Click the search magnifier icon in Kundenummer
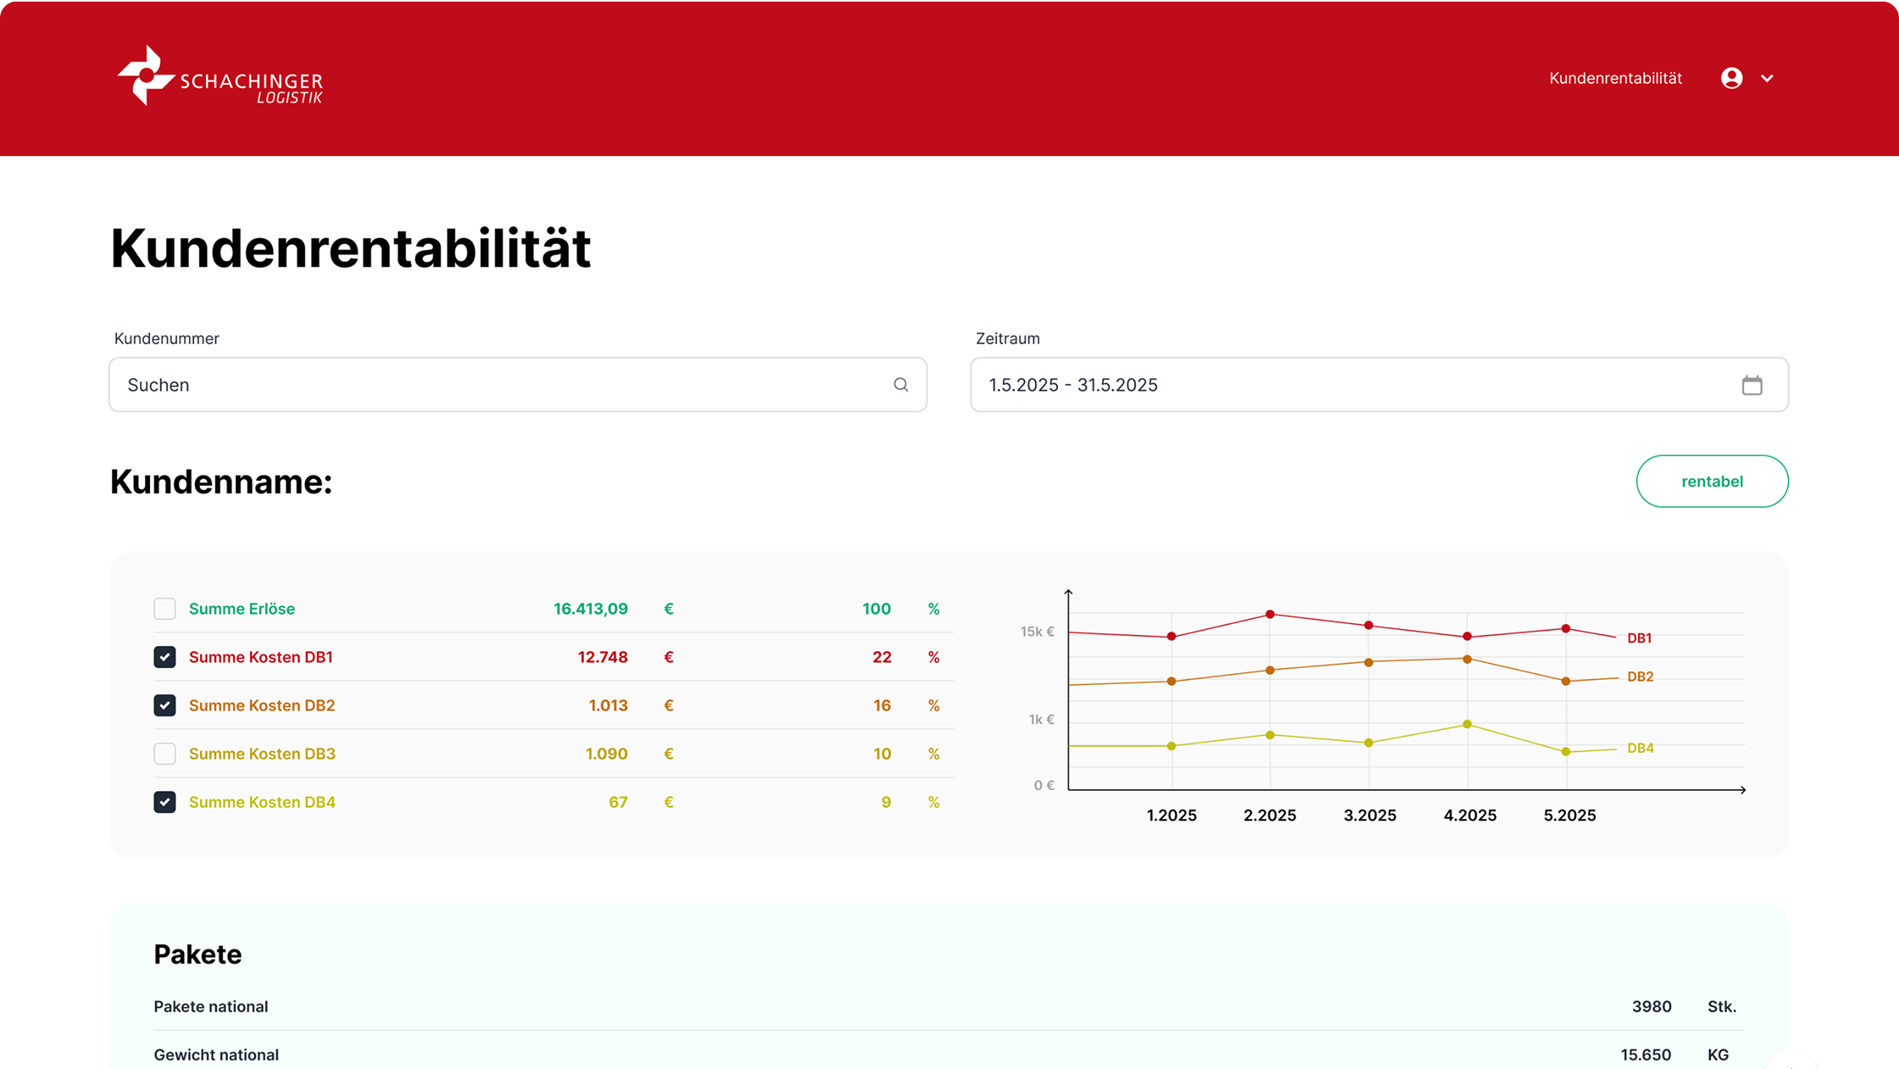The height and width of the screenshot is (1069, 1899). pyautogui.click(x=900, y=385)
